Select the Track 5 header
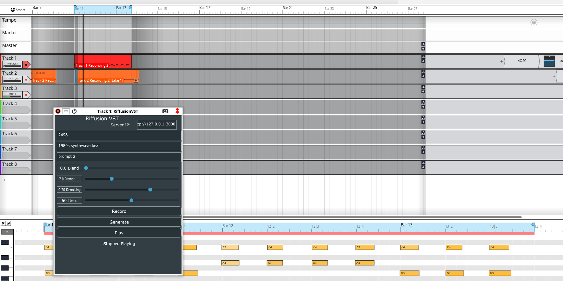 point(16,122)
